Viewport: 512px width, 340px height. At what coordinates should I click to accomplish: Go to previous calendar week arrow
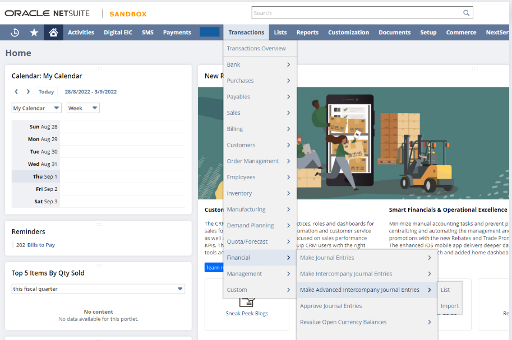point(16,92)
